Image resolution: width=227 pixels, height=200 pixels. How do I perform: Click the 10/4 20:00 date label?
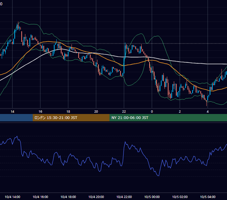coord(96,197)
